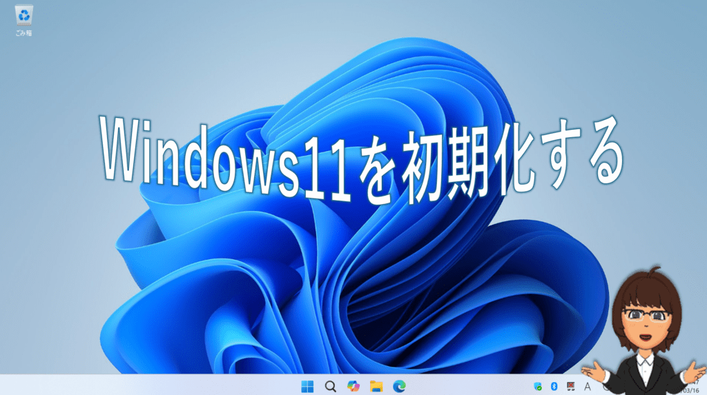Open Windows Security tray icon
The width and height of the screenshot is (707, 395).
point(538,386)
